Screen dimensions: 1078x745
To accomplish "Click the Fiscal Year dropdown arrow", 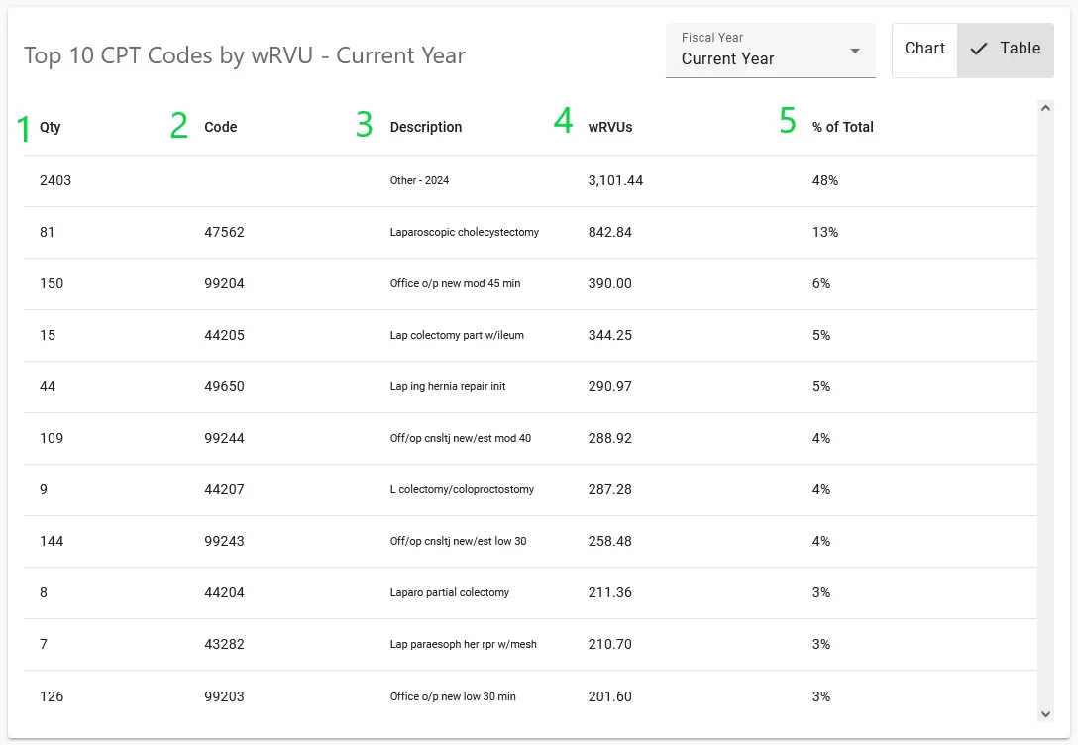I will (855, 52).
